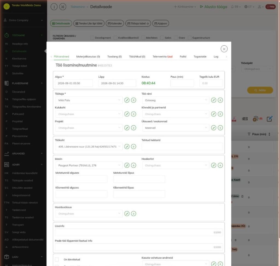Open the Töökoht dropdown with Läänesaare suur
This screenshot has width=280, height=266.
89,147
